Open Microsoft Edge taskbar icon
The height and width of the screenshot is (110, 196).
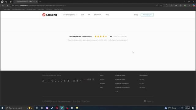tap(62, 108)
